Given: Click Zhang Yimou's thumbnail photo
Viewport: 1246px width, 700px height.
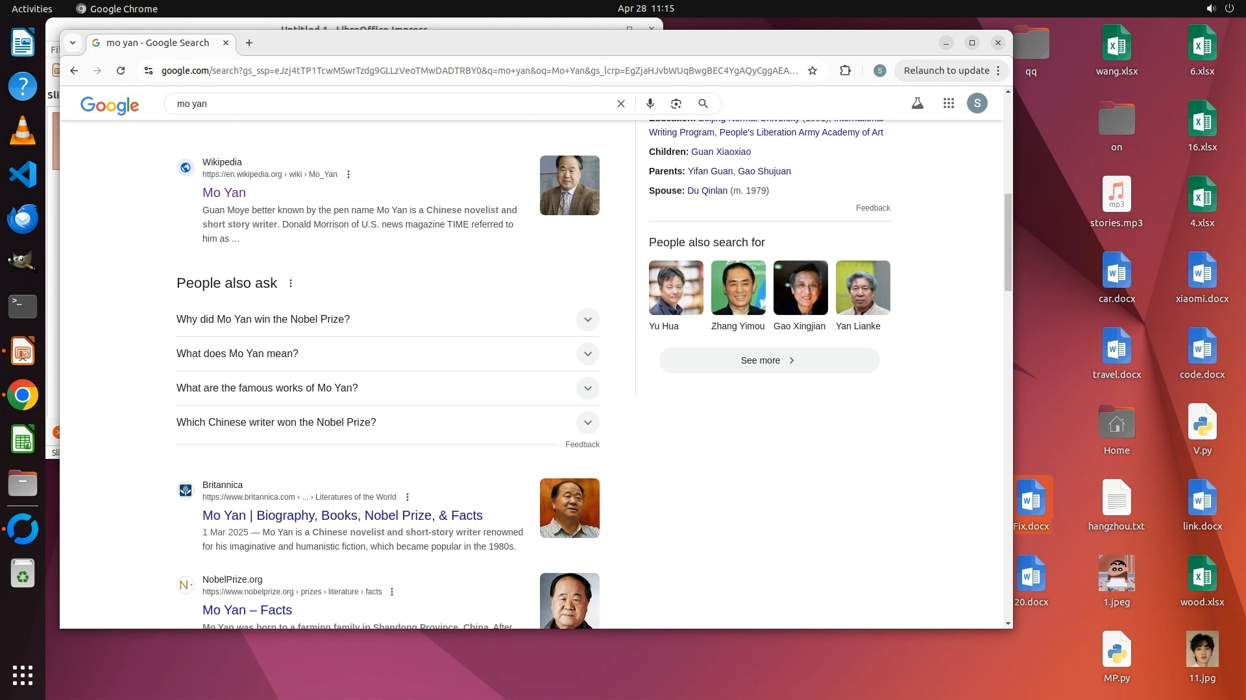Looking at the screenshot, I should click(738, 288).
